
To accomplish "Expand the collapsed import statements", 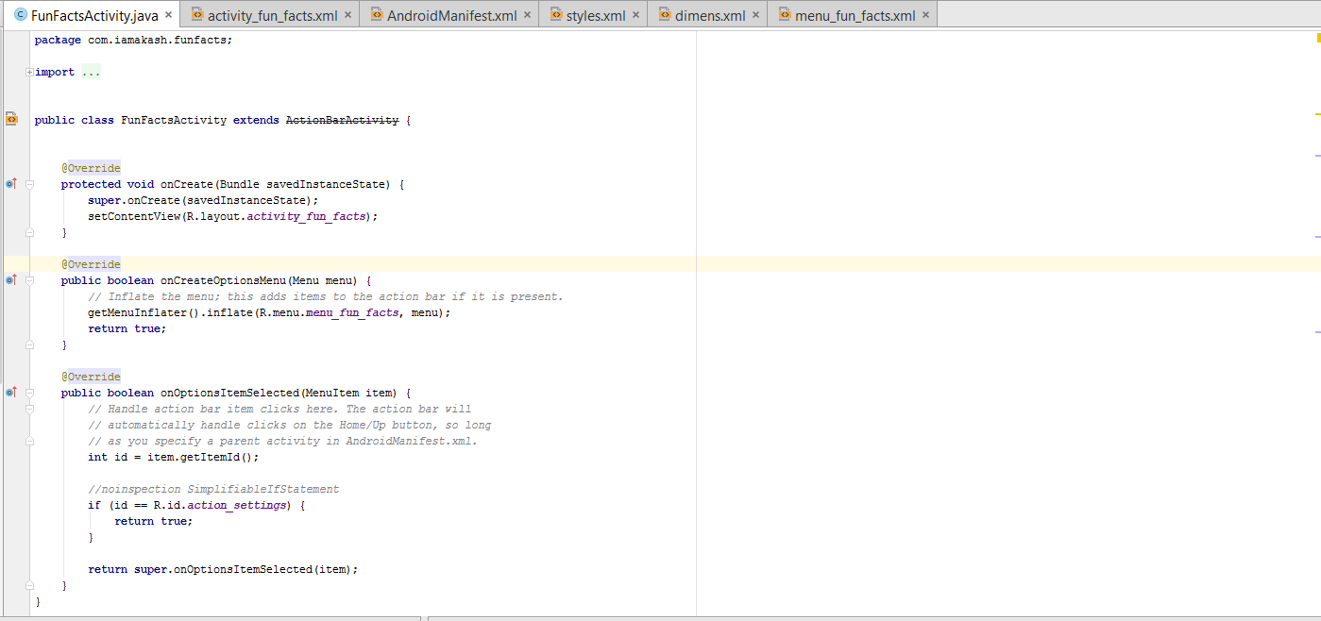I will click(x=30, y=72).
